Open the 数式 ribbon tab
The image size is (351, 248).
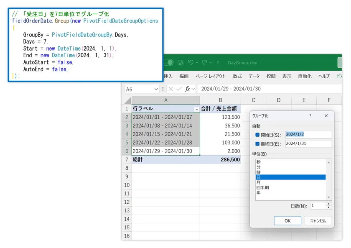(237, 76)
